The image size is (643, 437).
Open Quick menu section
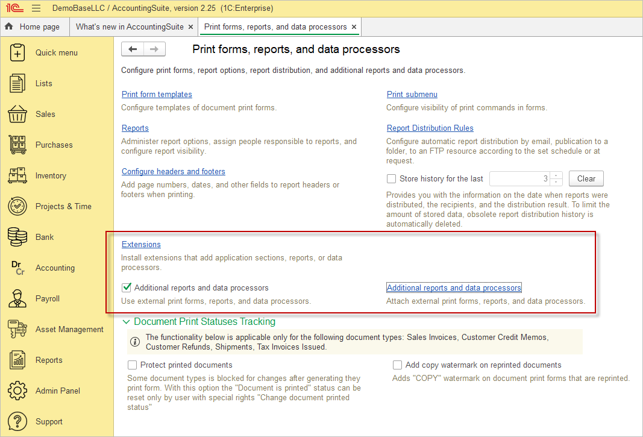[x=56, y=52]
